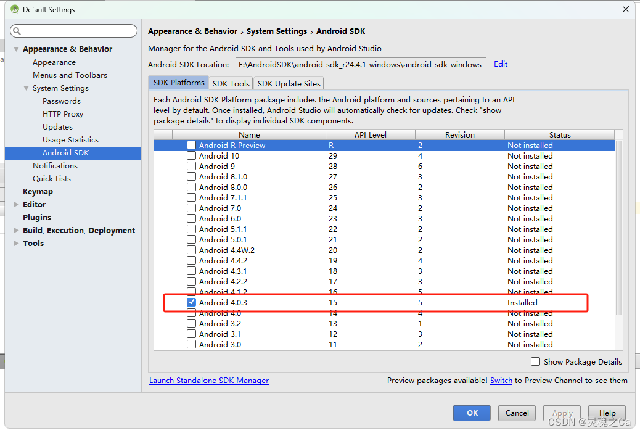Click the search magnifier icon
This screenshot has height=433, width=640.
(x=17, y=31)
